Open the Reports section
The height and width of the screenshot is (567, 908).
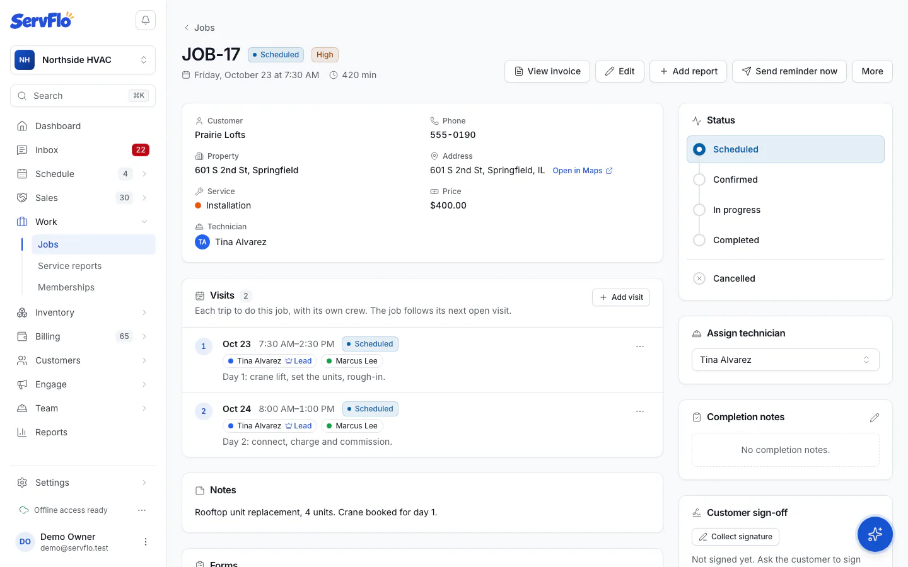click(x=83, y=432)
